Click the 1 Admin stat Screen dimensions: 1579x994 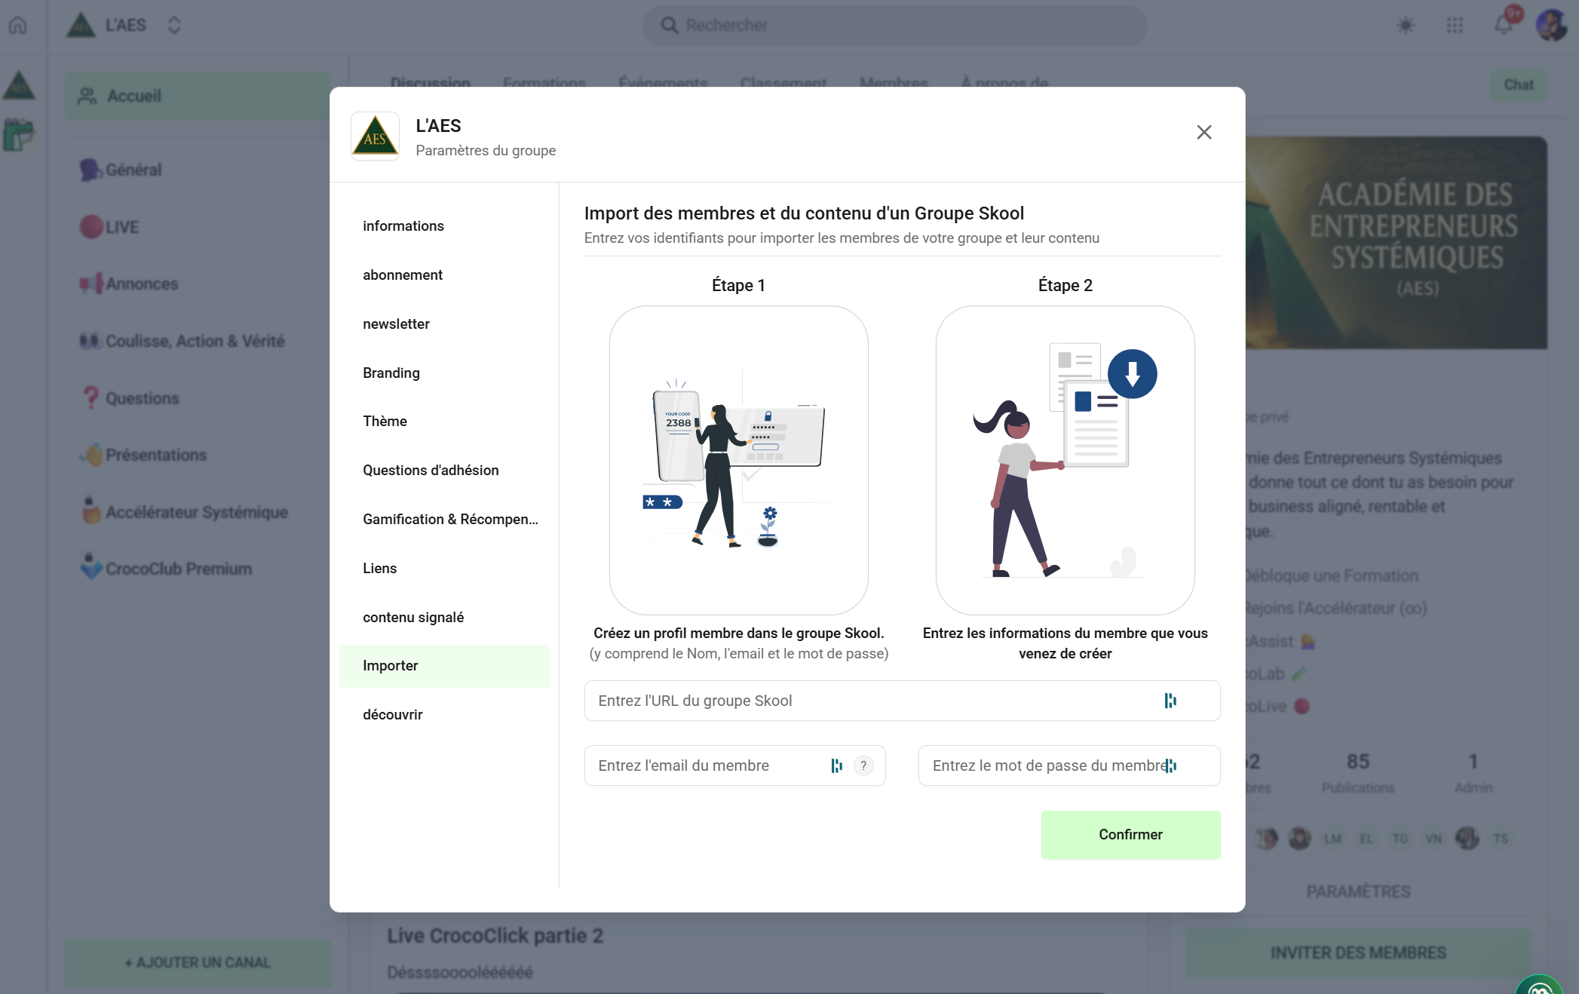point(1473,772)
